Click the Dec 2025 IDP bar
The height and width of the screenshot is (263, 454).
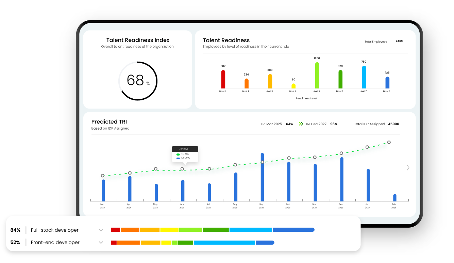(x=342, y=179)
